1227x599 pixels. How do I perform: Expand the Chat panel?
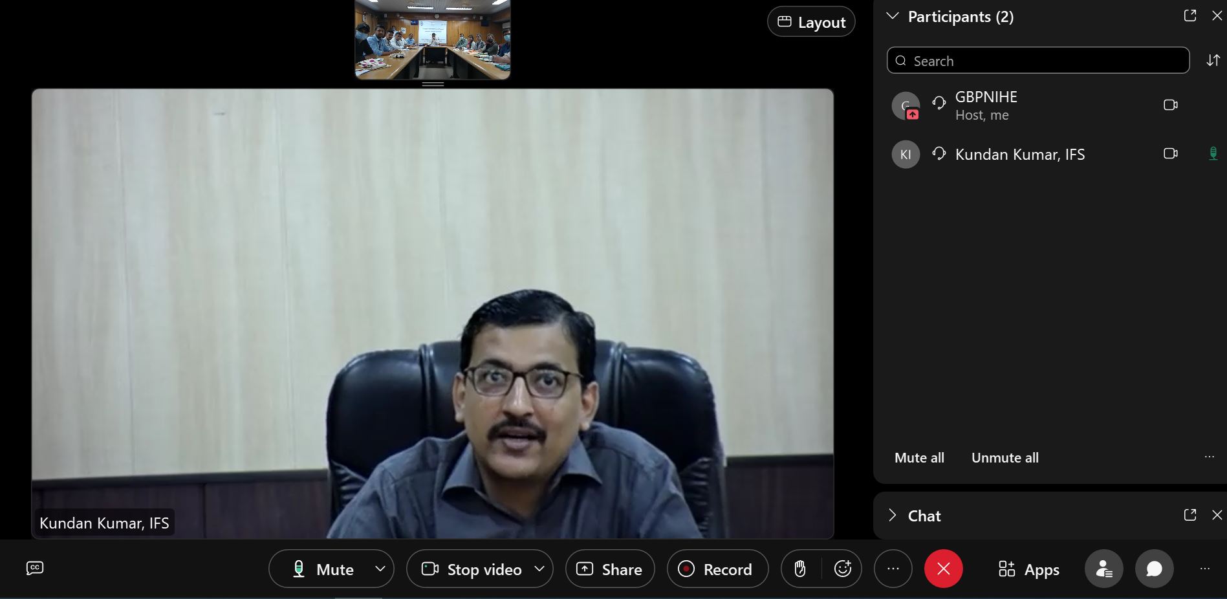coord(893,515)
